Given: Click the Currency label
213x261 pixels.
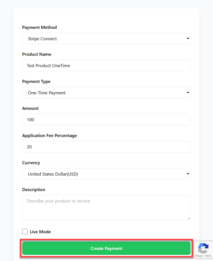Looking at the screenshot, I should point(31,163).
